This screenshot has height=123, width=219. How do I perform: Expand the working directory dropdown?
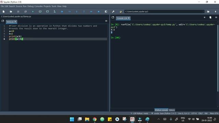(203, 12)
